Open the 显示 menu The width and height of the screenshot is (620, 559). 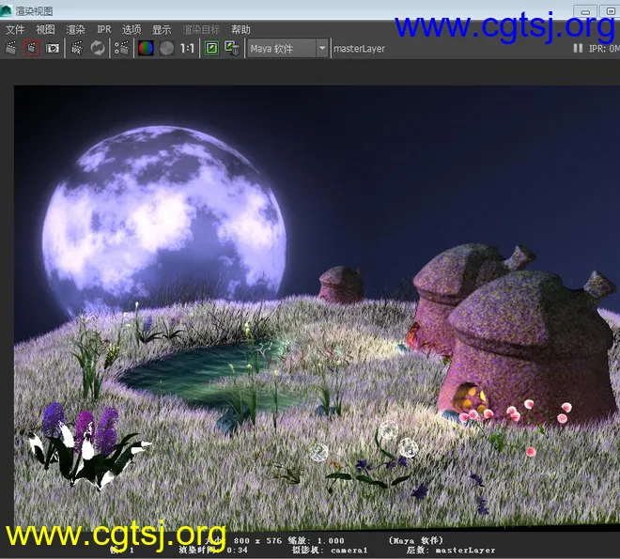(162, 29)
